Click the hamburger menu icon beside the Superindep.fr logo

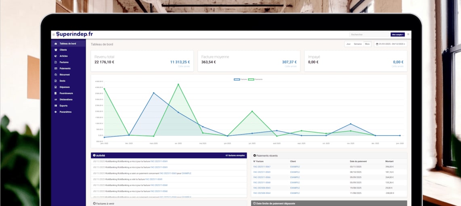click(53, 35)
